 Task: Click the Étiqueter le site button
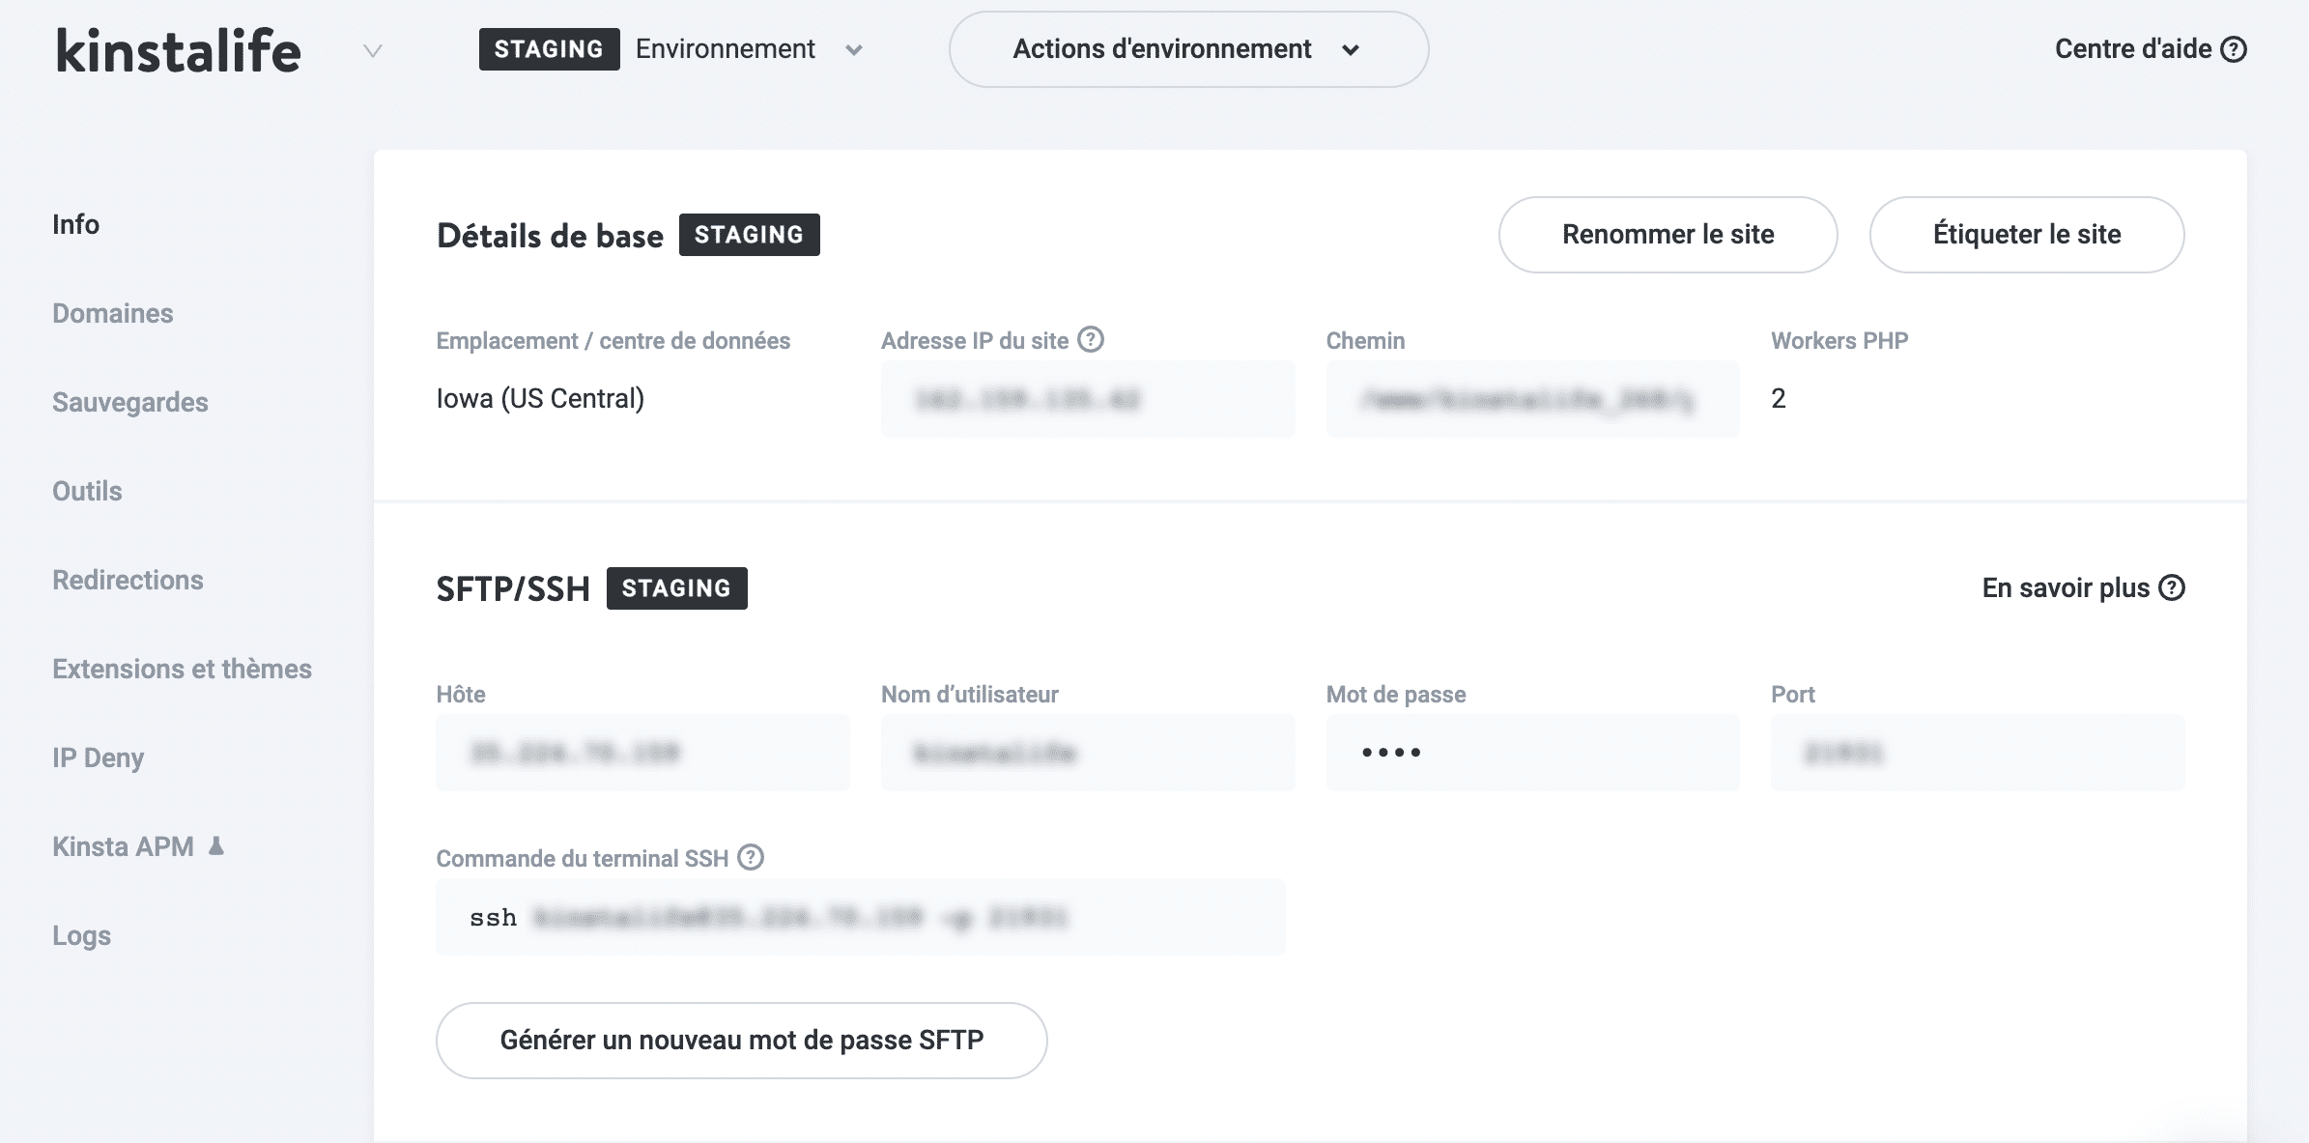pos(2026,234)
